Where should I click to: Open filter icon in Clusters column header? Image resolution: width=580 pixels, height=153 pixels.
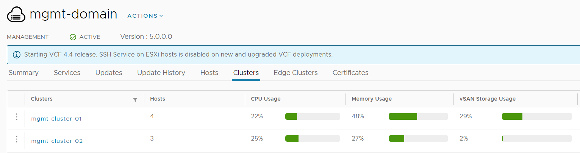135,99
